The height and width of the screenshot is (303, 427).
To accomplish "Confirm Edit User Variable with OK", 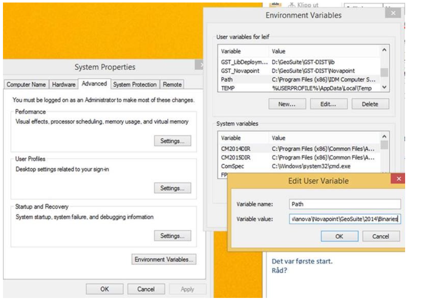I will 339,237.
